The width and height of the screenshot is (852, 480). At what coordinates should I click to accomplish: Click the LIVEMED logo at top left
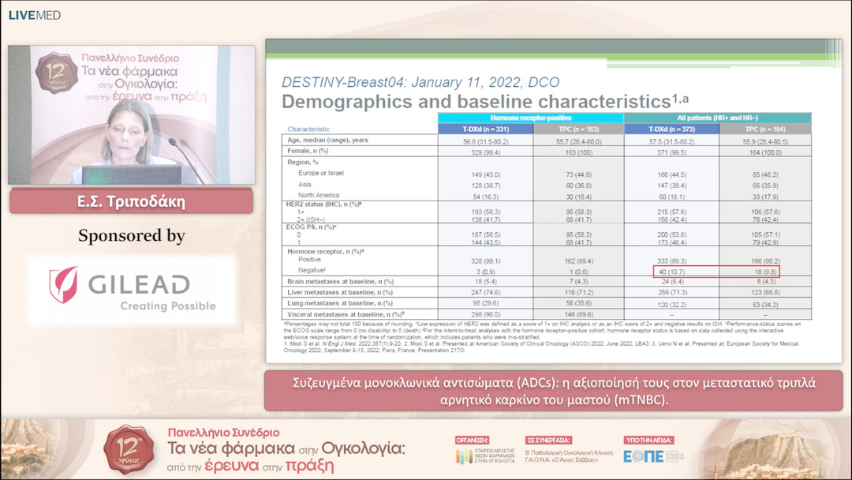point(34,15)
